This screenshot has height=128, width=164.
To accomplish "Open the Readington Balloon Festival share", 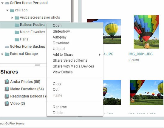I will click(28, 96).
